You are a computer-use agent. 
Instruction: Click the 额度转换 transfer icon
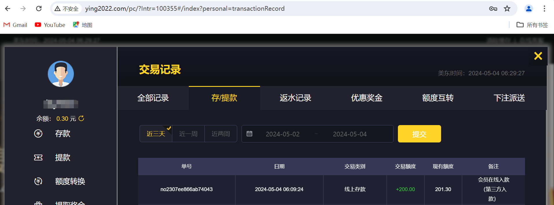coord(38,181)
